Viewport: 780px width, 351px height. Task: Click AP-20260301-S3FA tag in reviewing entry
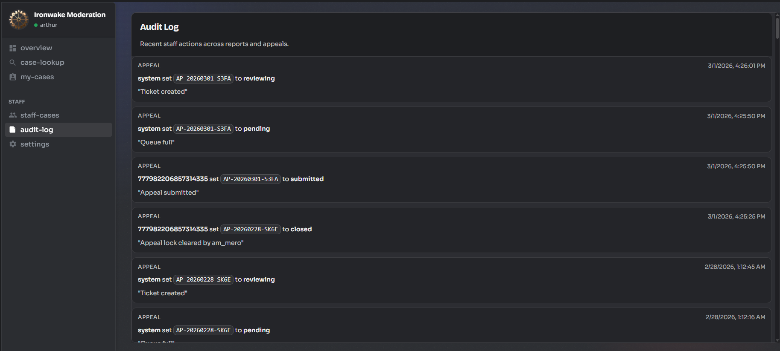coord(203,79)
